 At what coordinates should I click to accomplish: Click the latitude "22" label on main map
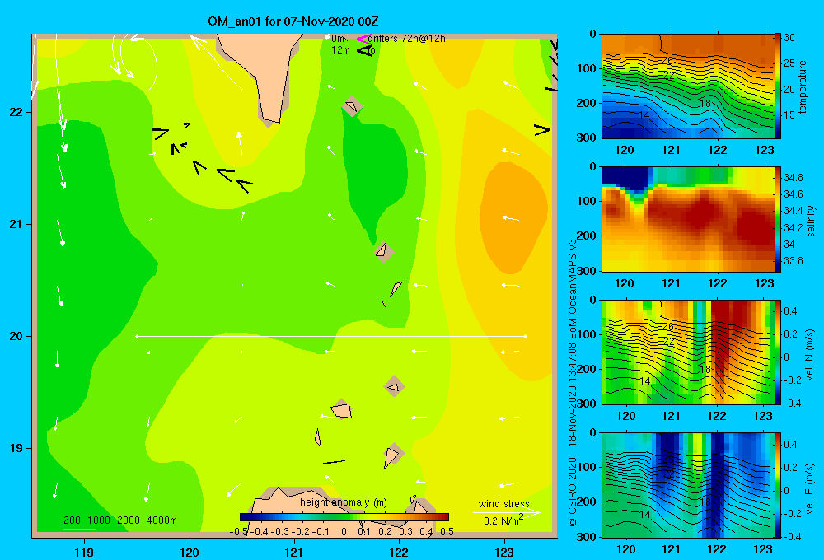tap(16, 113)
